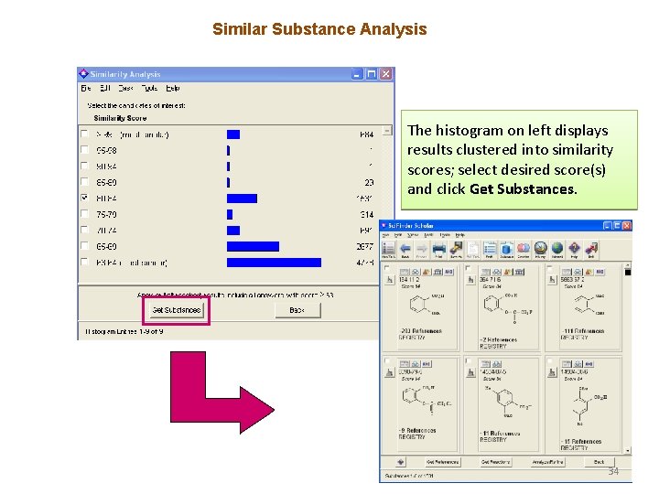Click microscope button on the 203 References card

[390, 280]
